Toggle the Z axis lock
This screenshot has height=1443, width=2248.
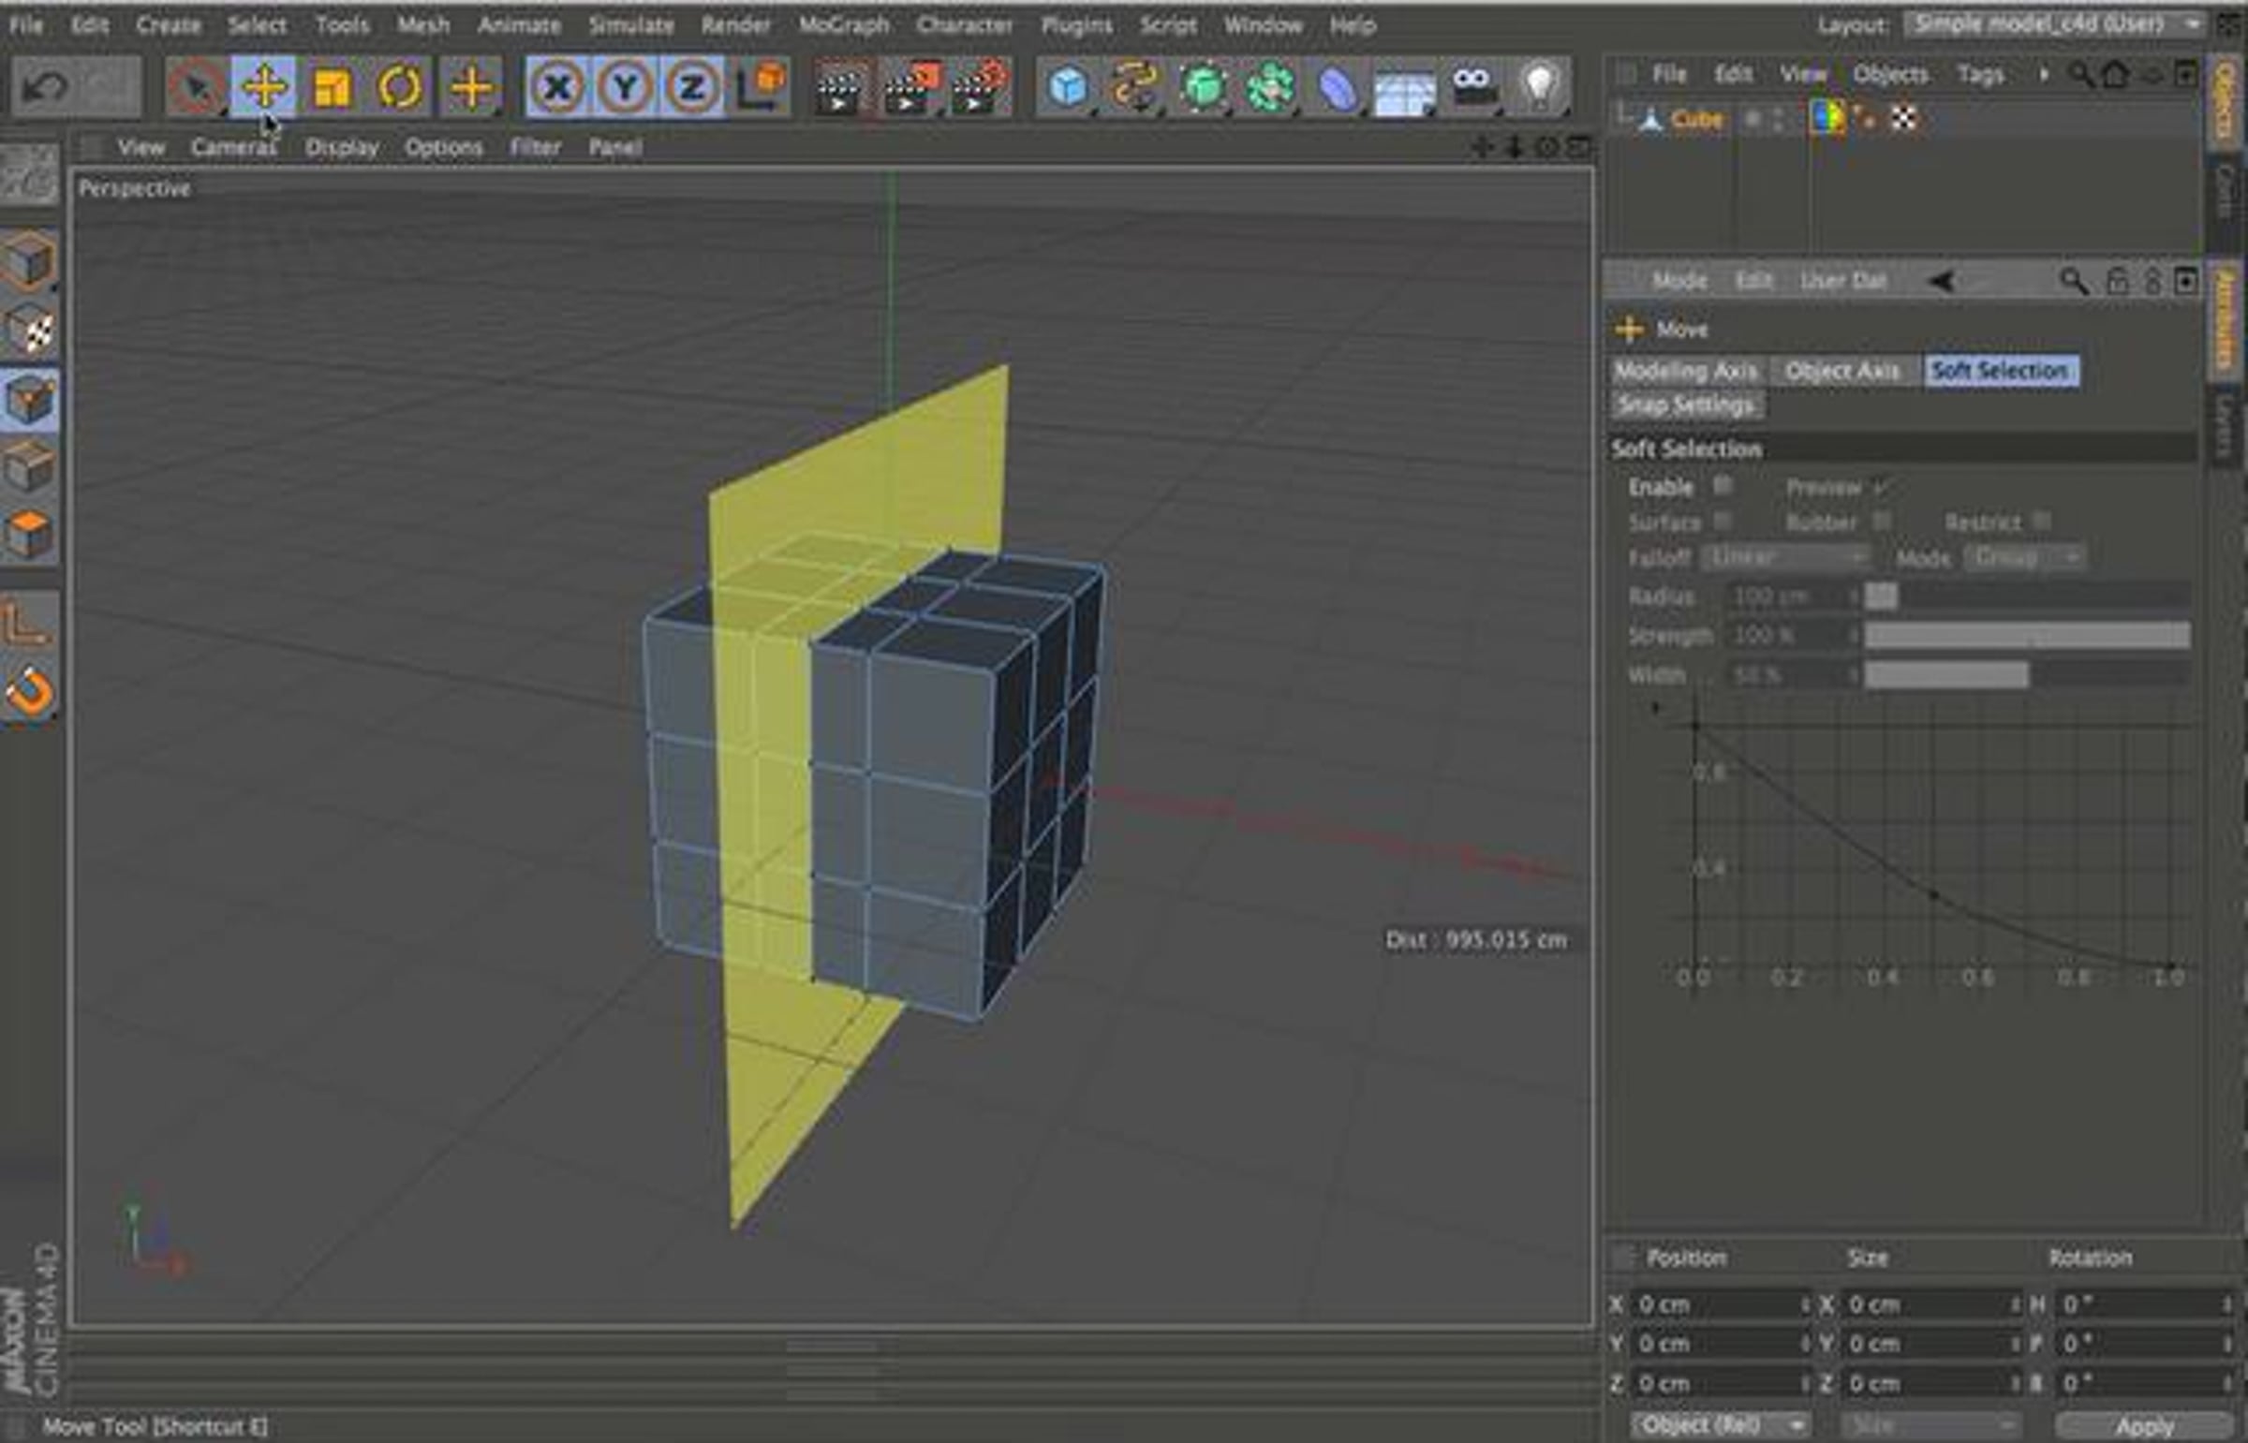[x=691, y=87]
